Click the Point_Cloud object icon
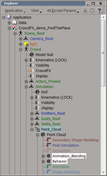 pos(37,129)
